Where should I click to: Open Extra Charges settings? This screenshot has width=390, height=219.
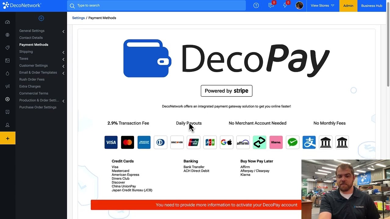[x=30, y=86]
